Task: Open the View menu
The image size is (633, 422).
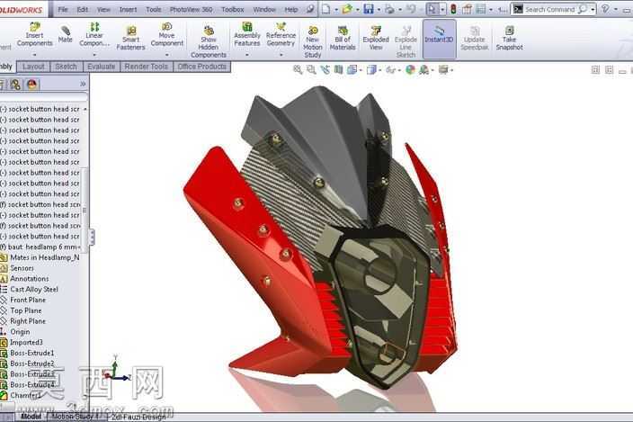Action: point(103,9)
